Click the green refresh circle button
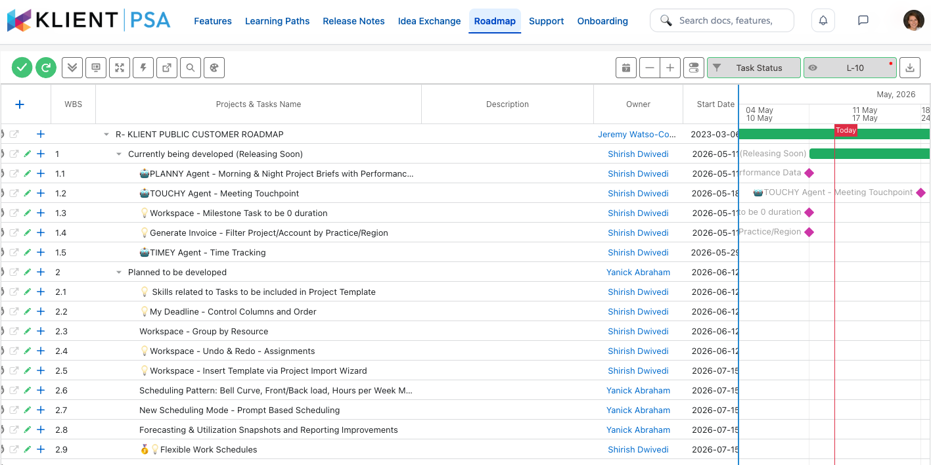This screenshot has height=465, width=931. (x=46, y=68)
